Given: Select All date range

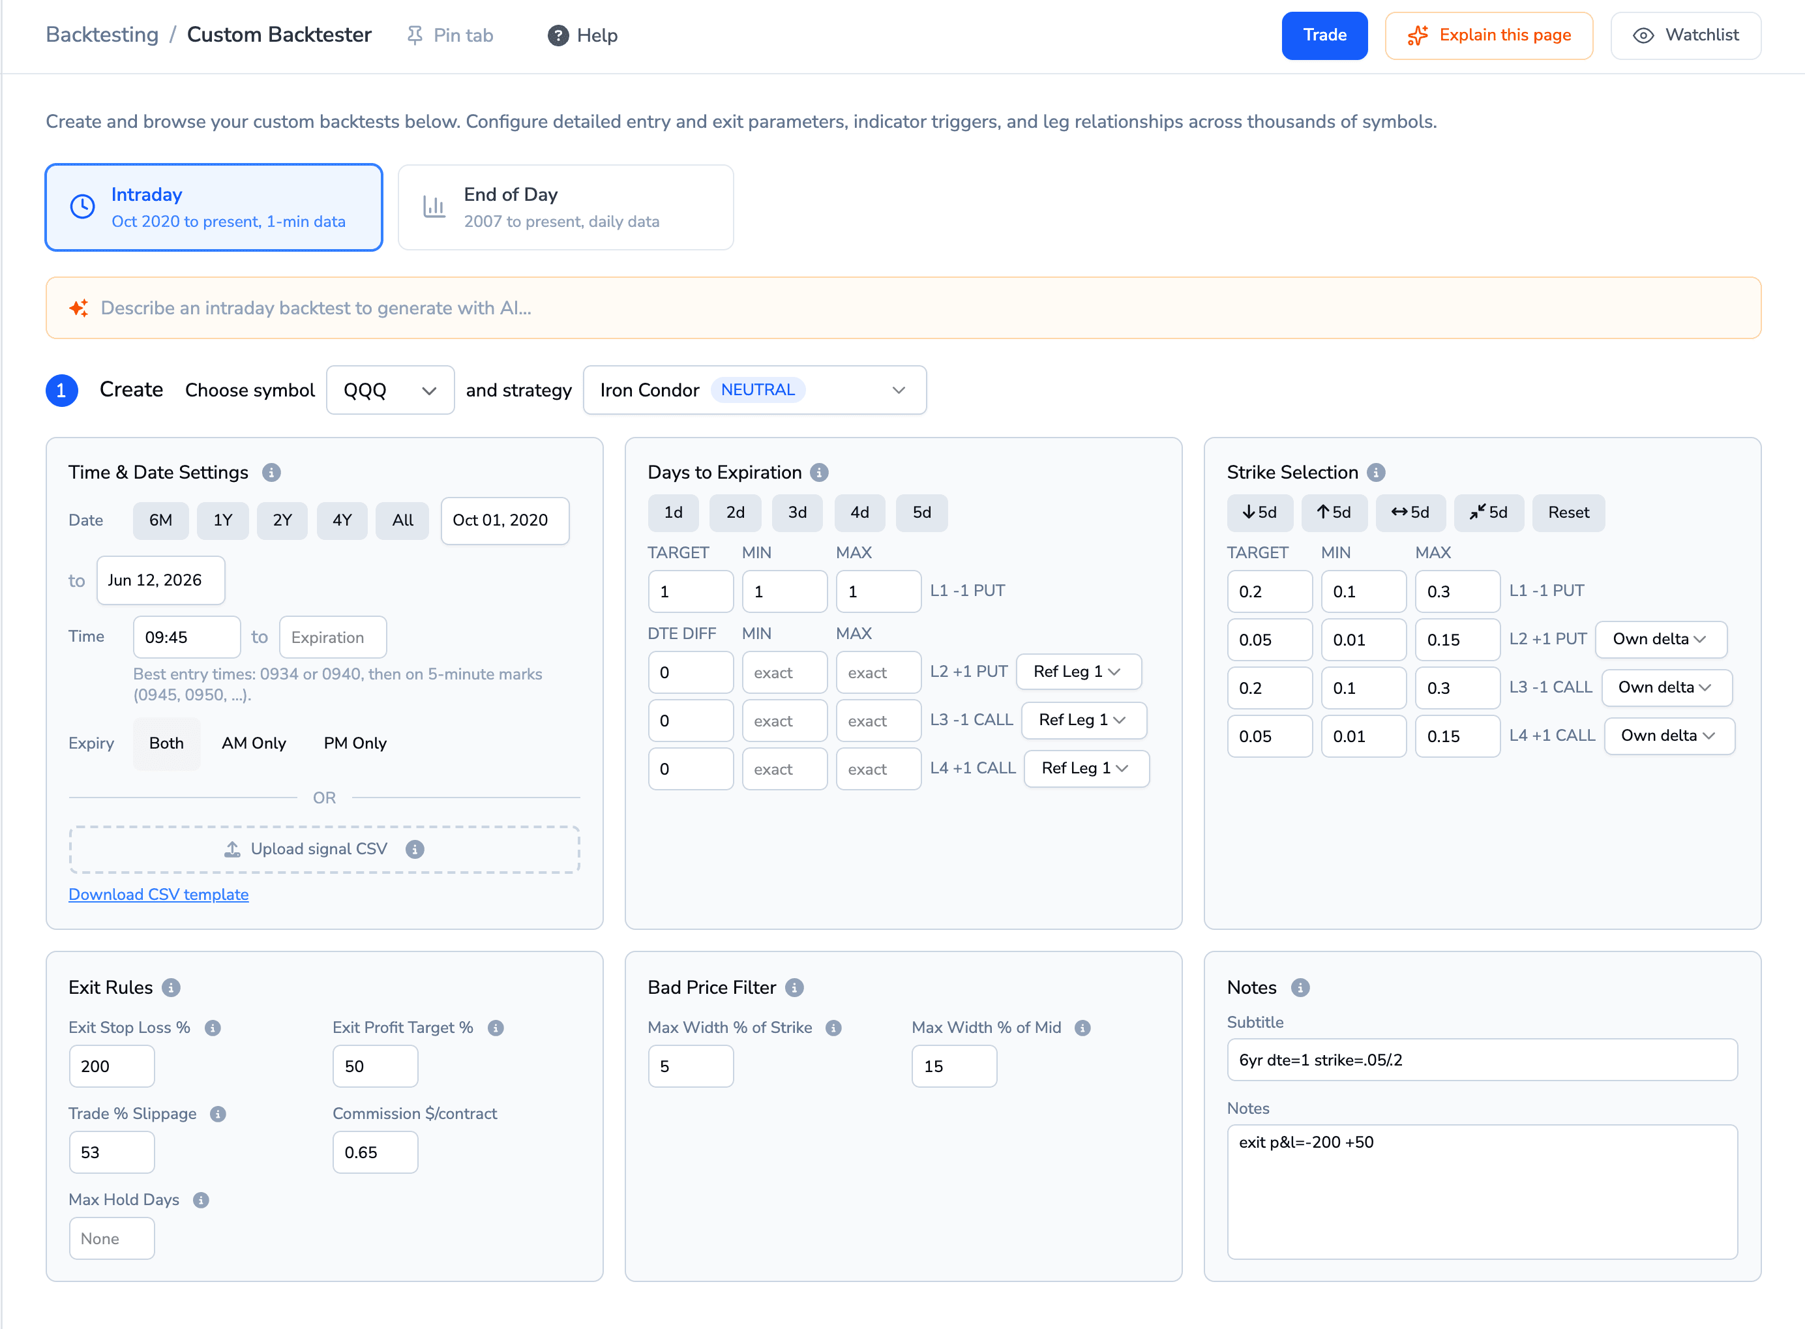Looking at the screenshot, I should tap(403, 520).
